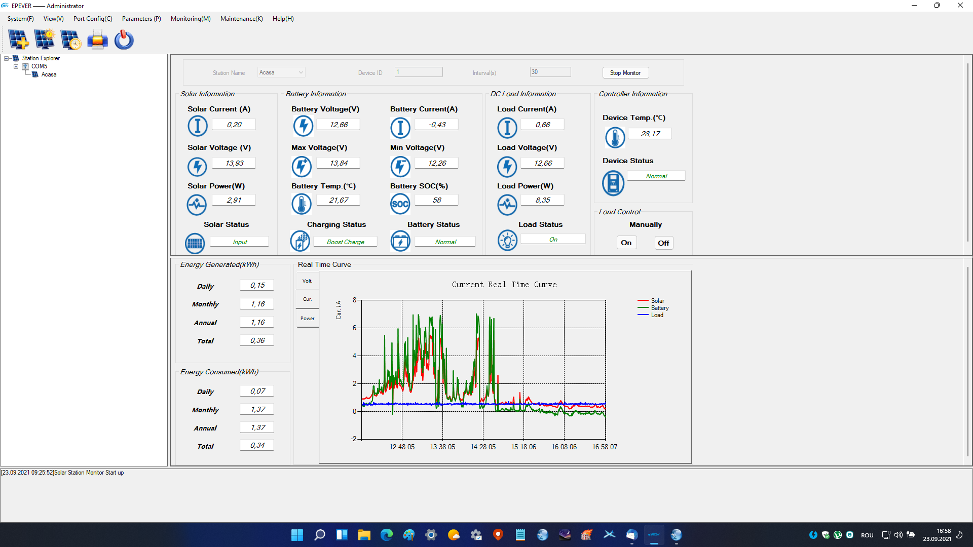This screenshot has height=547, width=973.
Task: Click the solar panel sun toolbar icon
Action: [x=45, y=40]
